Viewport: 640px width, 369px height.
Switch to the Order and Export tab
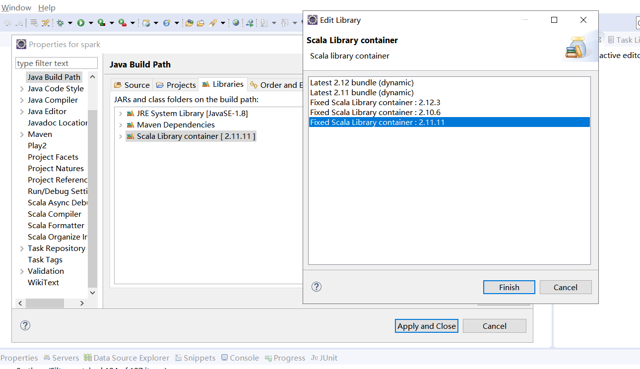point(275,85)
